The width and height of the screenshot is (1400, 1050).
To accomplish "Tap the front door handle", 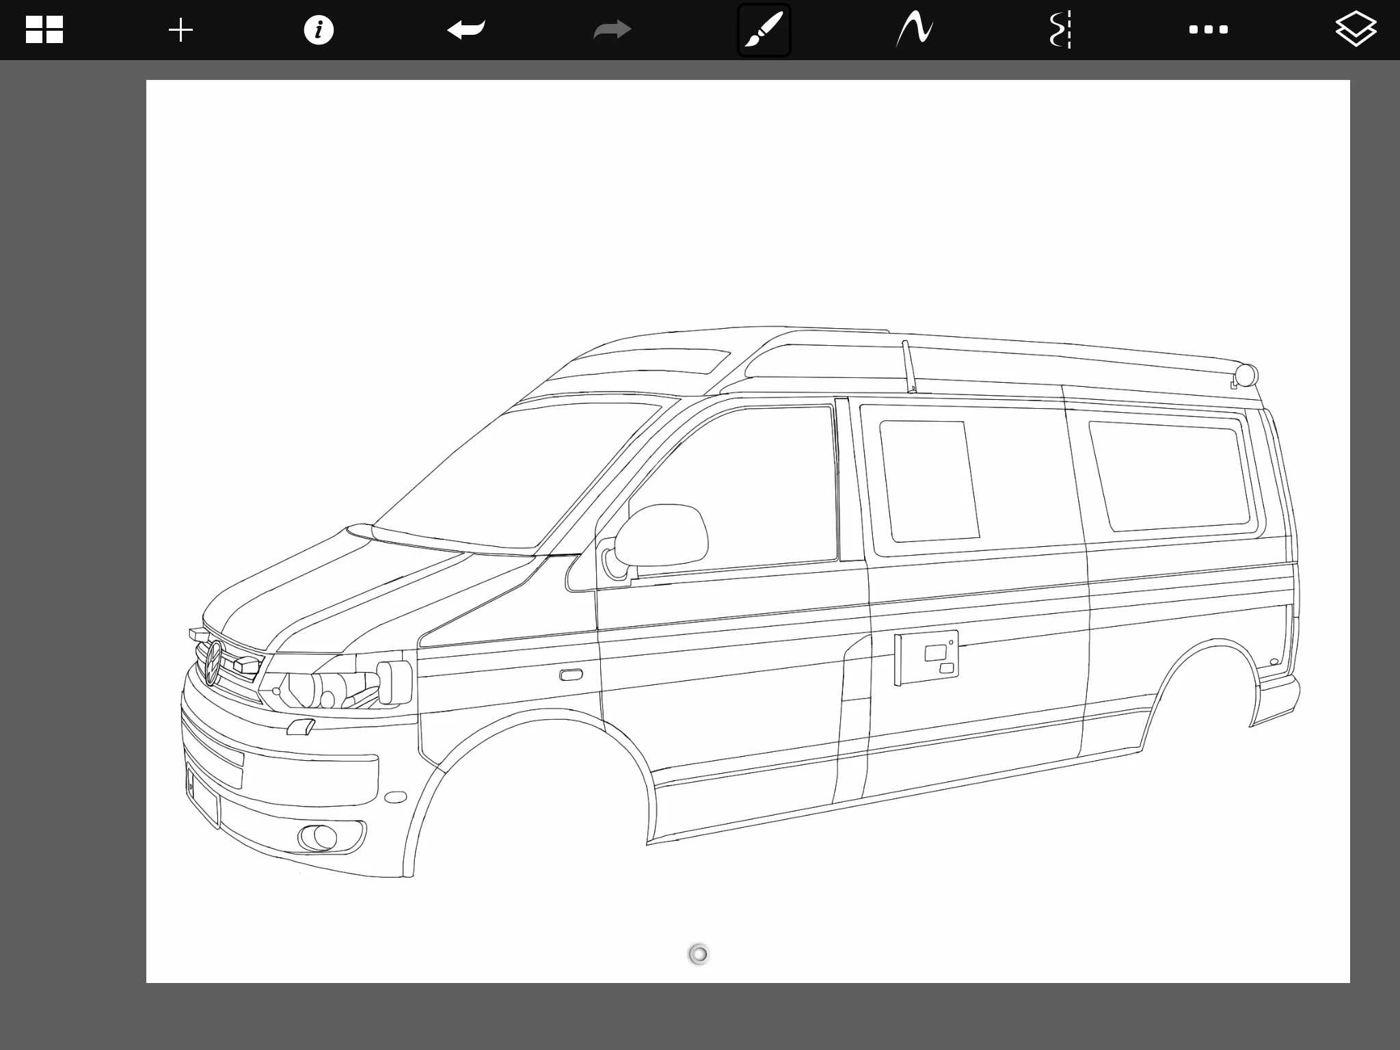I will pyautogui.click(x=571, y=675).
